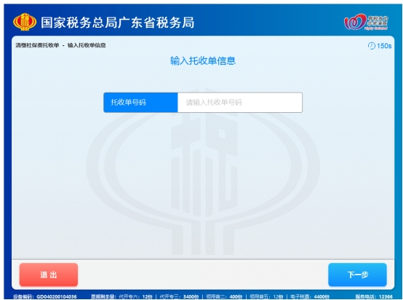The width and height of the screenshot is (403, 300).
Task: Click the 票据剩余量 status label
Action: point(103,296)
